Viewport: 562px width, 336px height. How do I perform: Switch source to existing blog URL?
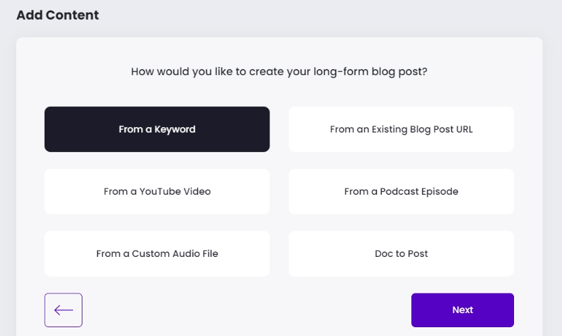point(401,129)
